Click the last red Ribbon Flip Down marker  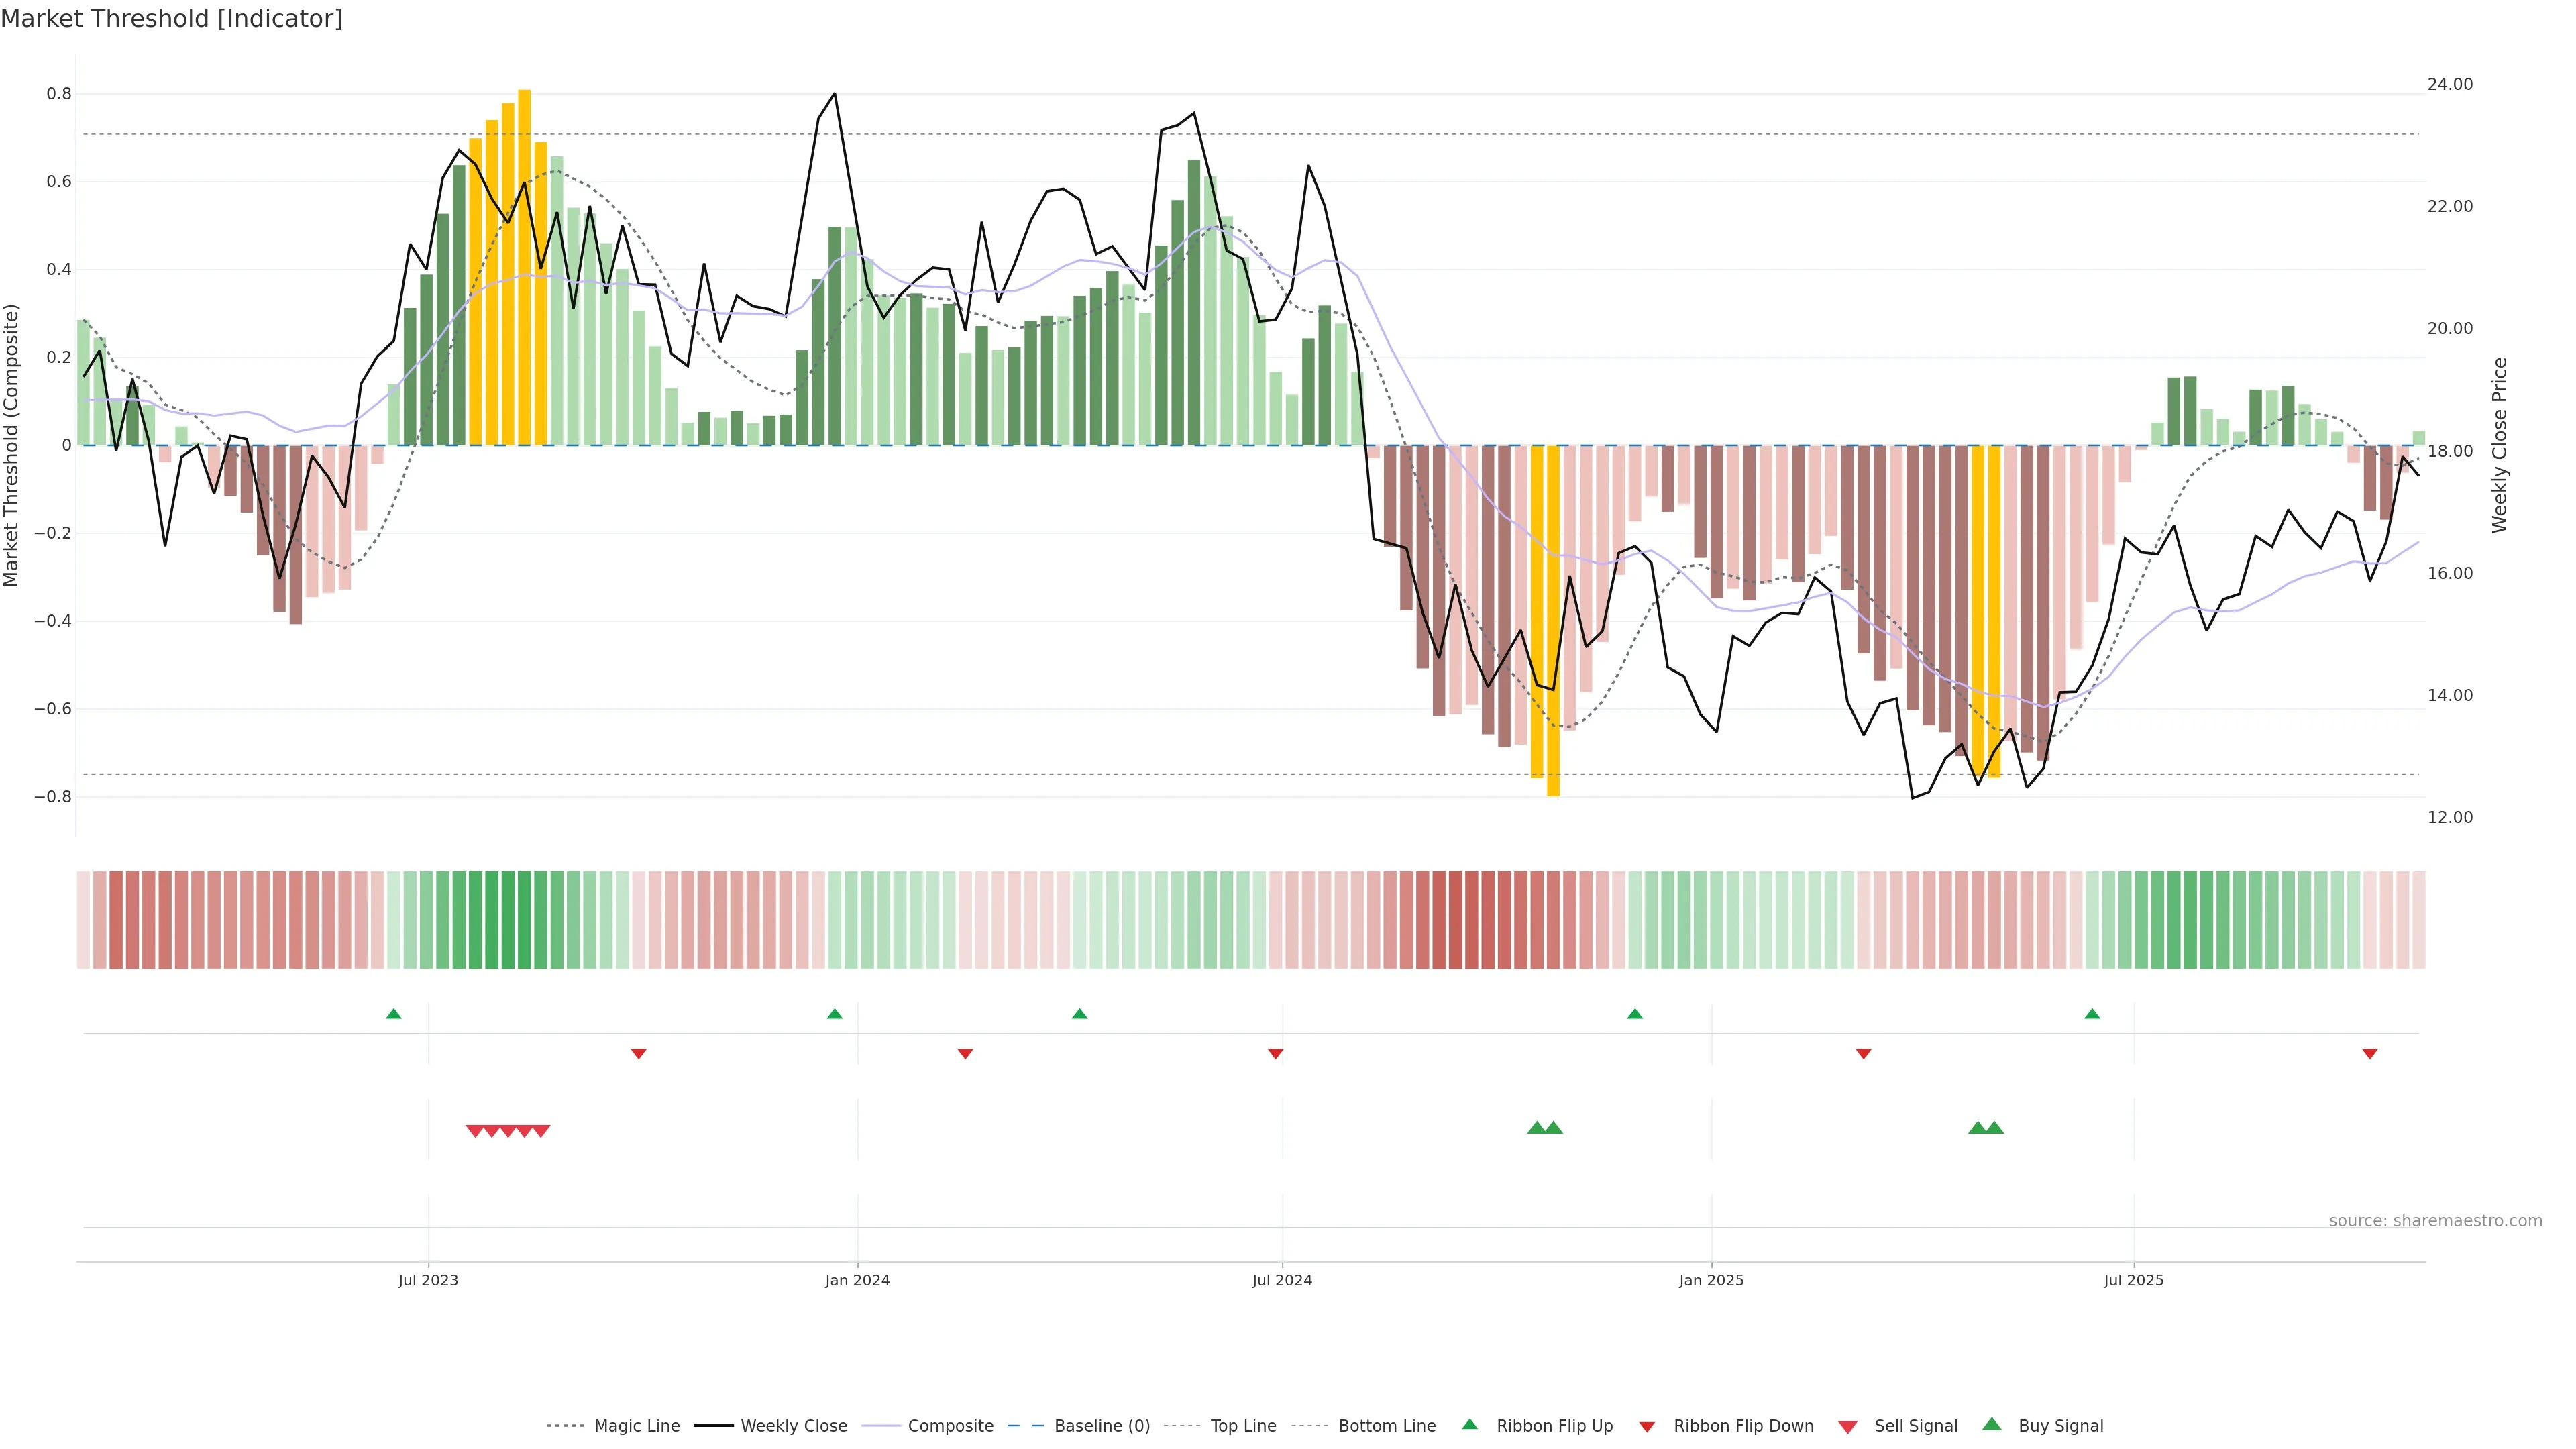pos(2369,1053)
